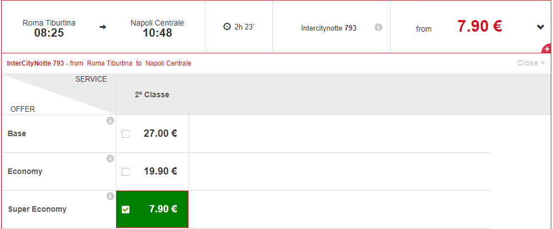
Task: Click the Intercitynotte 793 train name
Action: tap(328, 28)
